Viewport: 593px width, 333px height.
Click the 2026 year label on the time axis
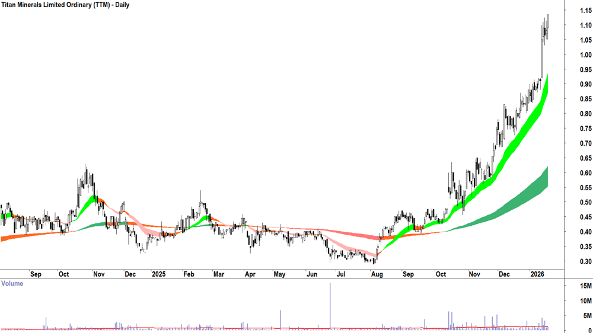[x=537, y=274]
